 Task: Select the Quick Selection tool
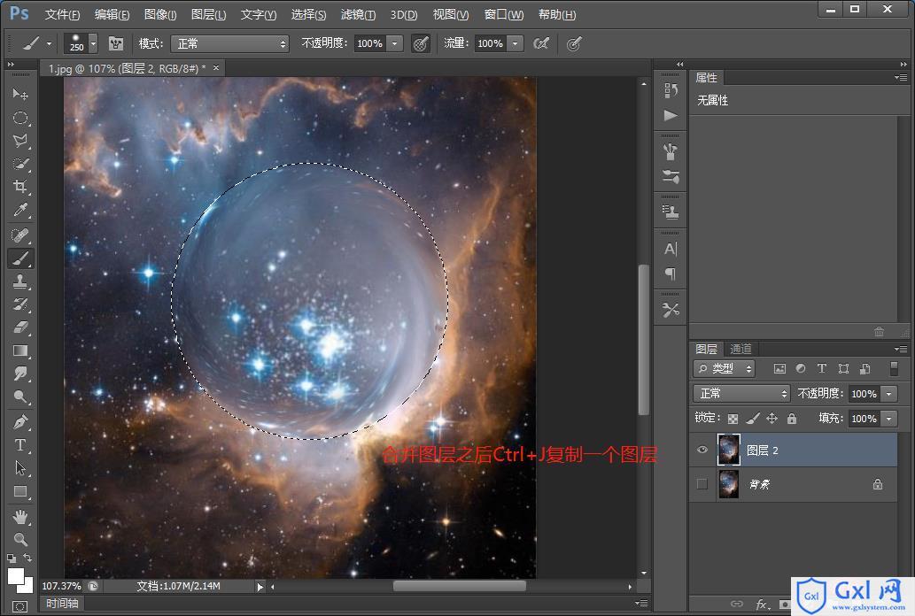click(x=20, y=164)
